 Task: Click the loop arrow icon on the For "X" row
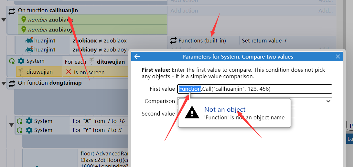[20, 121]
